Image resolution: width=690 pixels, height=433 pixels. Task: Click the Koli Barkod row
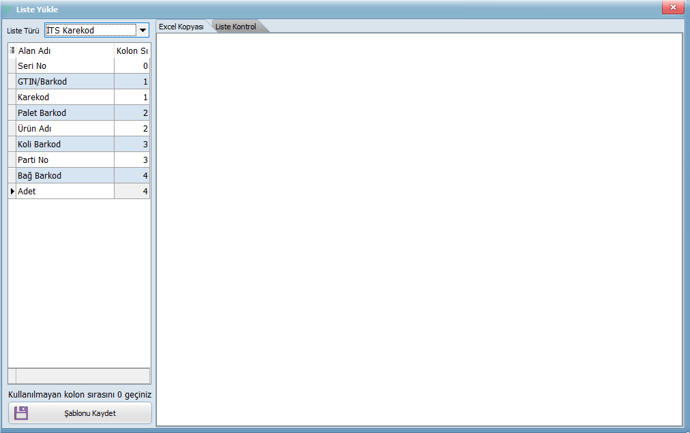point(65,145)
